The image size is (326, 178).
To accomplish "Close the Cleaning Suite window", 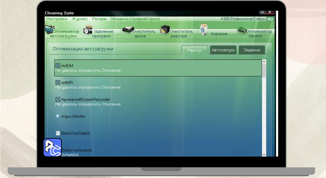I will (x=270, y=12).
